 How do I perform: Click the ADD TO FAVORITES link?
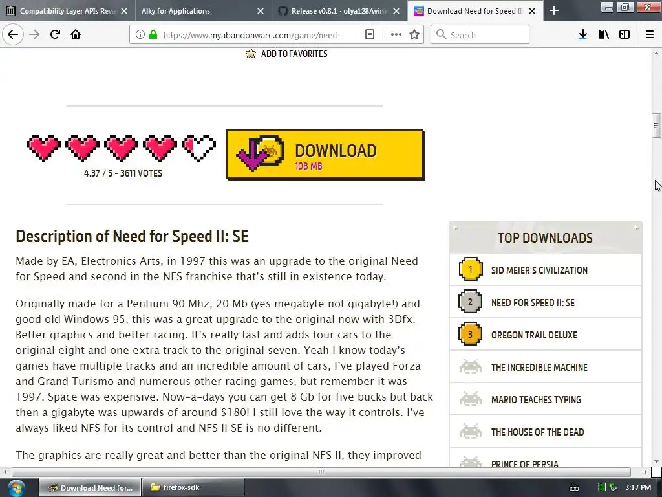pyautogui.click(x=294, y=54)
